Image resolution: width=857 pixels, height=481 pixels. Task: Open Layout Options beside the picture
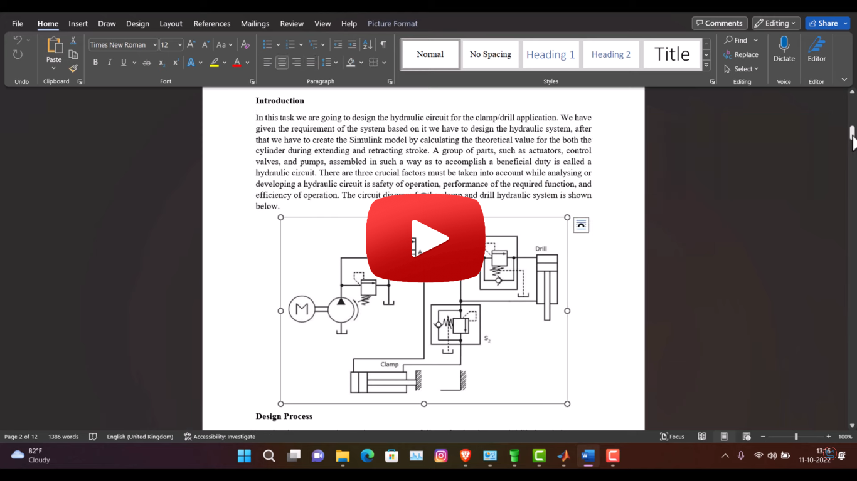click(581, 225)
